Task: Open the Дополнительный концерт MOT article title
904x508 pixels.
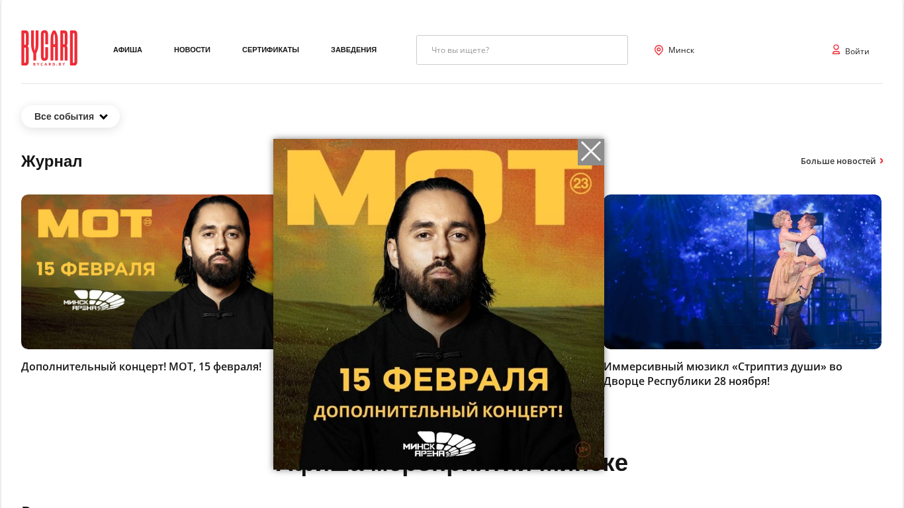Action: (142, 366)
